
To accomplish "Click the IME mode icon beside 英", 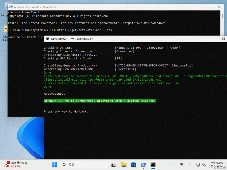I will pyautogui.click(x=190, y=165).
